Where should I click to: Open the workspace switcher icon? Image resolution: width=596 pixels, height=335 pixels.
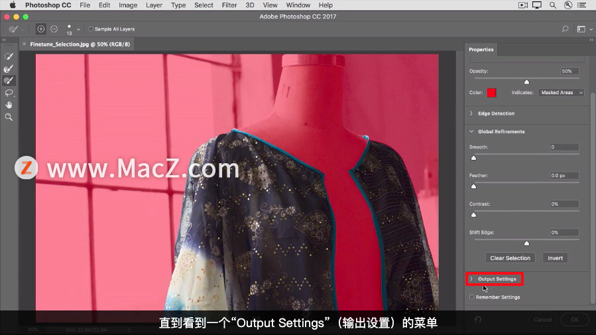(x=581, y=29)
